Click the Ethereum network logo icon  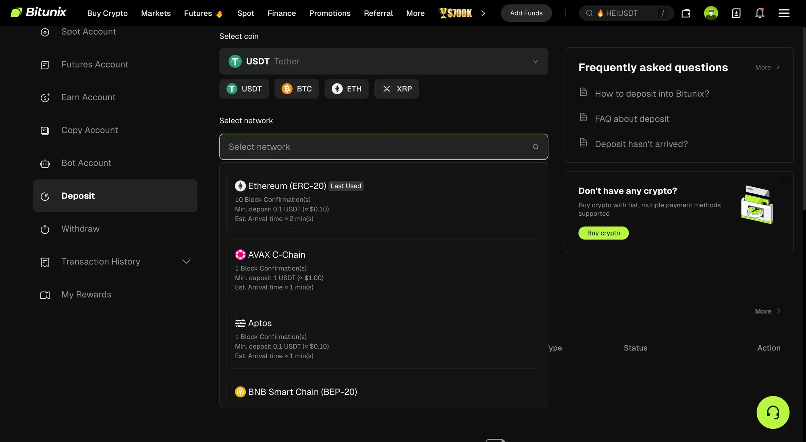coord(240,186)
